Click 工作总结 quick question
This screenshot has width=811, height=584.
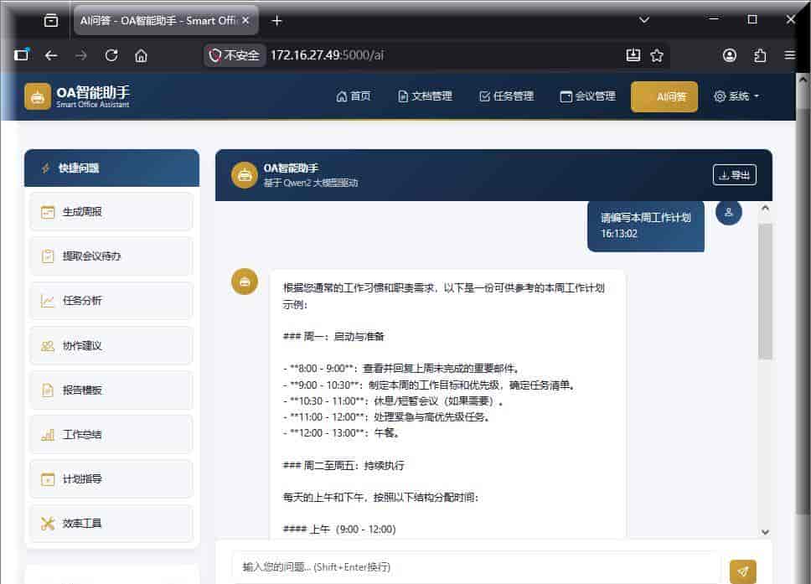pyautogui.click(x=111, y=435)
